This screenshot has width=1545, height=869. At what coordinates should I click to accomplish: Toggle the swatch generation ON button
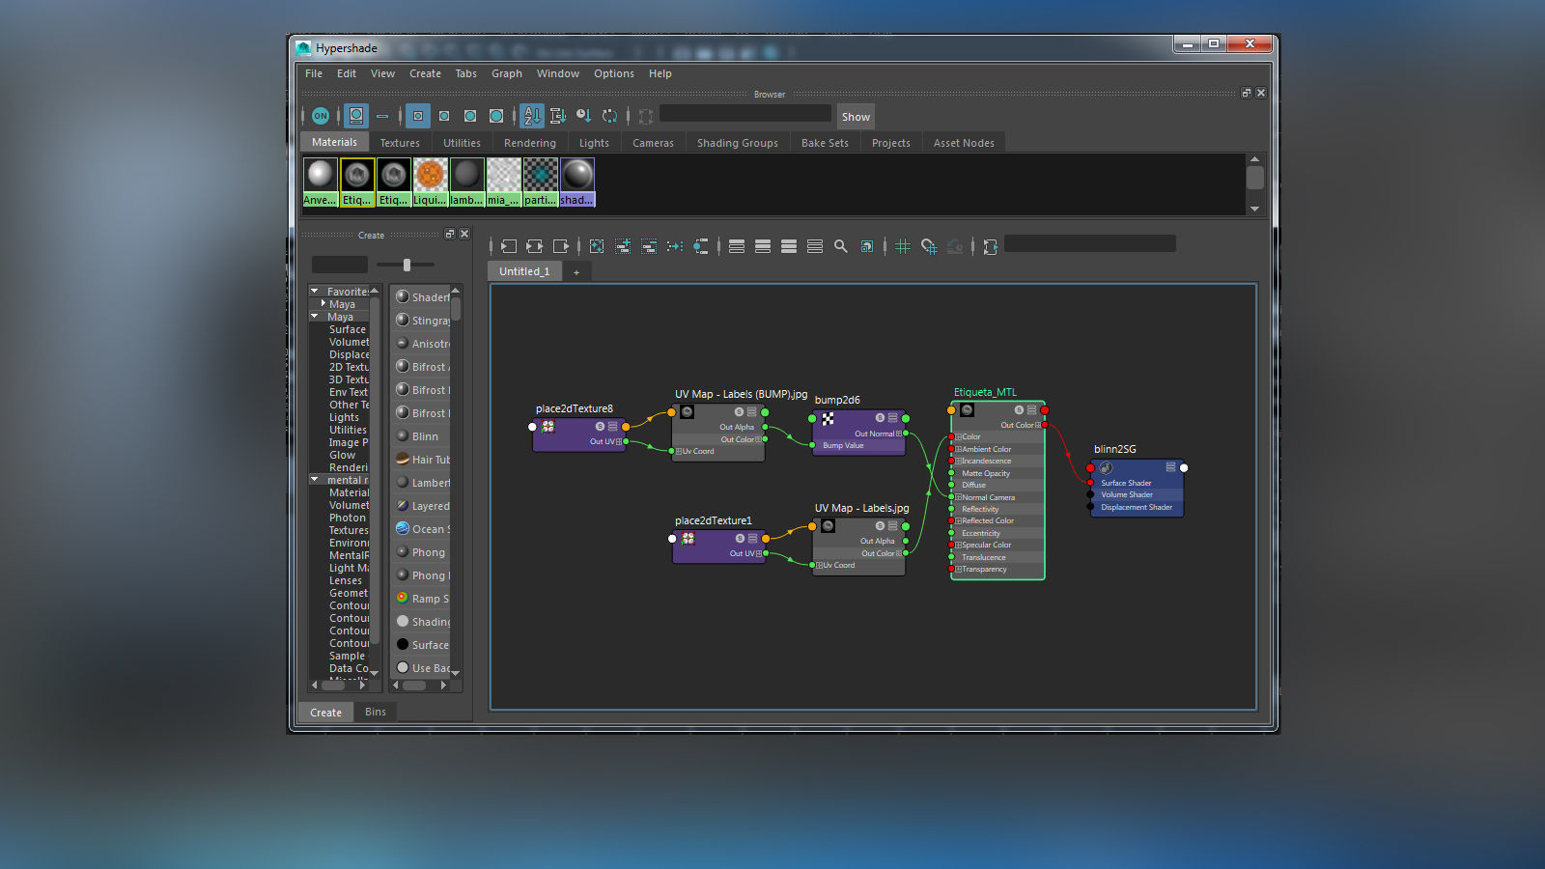pos(321,116)
